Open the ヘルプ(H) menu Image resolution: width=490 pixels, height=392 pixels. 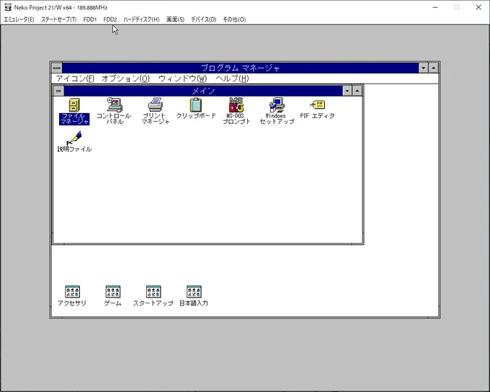pyautogui.click(x=232, y=79)
